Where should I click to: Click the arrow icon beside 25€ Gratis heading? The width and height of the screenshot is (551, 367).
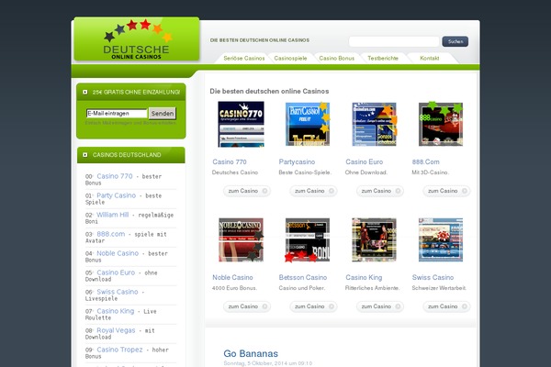[85, 92]
